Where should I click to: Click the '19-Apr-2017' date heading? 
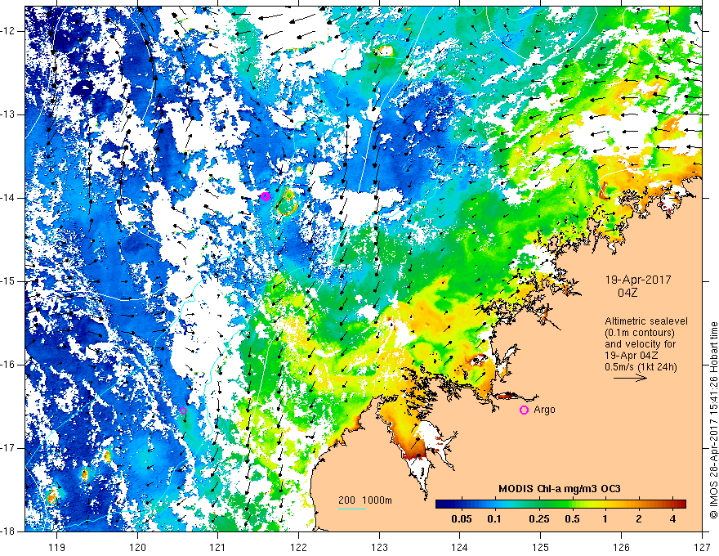pyautogui.click(x=638, y=280)
